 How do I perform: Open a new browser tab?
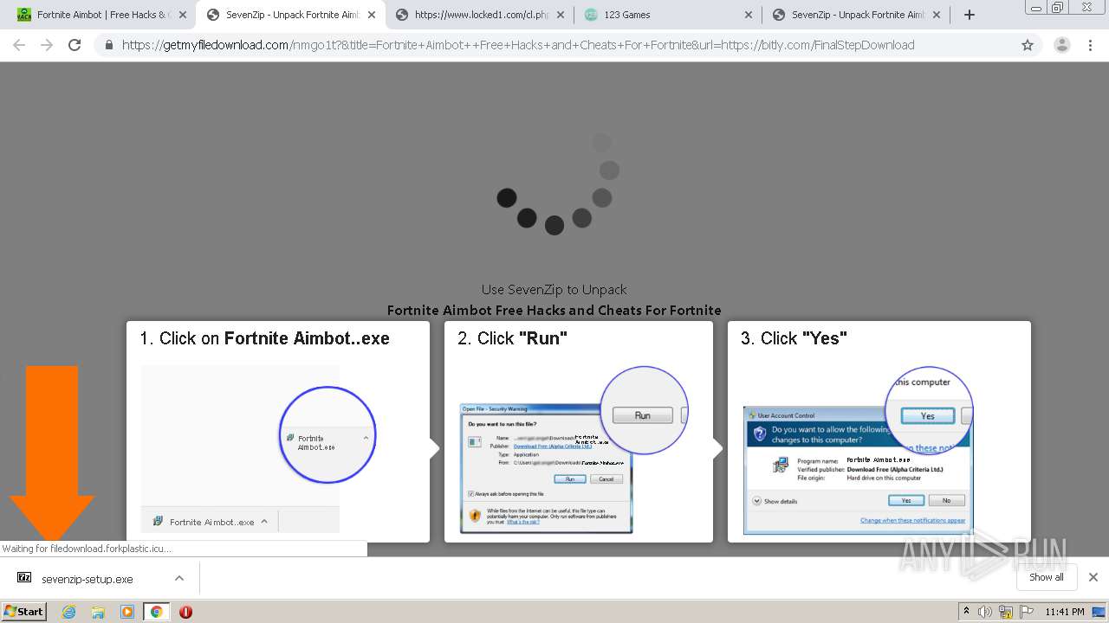pyautogui.click(x=970, y=15)
